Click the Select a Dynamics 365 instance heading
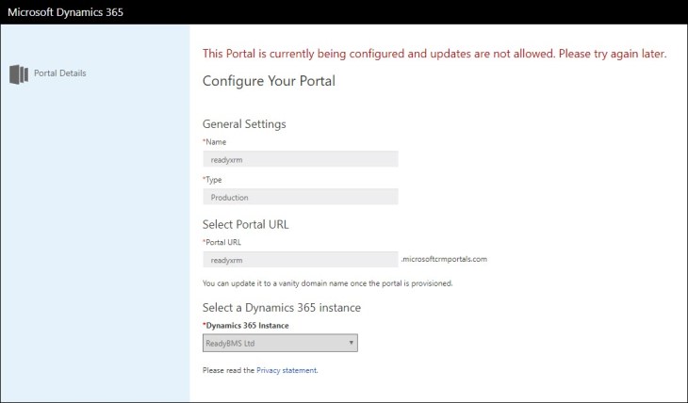Image resolution: width=688 pixels, height=403 pixels. pos(282,308)
